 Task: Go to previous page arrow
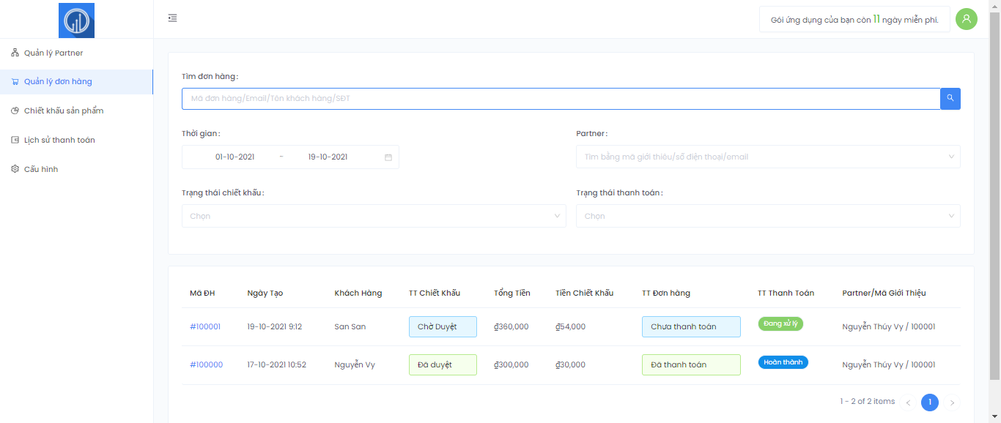(908, 403)
